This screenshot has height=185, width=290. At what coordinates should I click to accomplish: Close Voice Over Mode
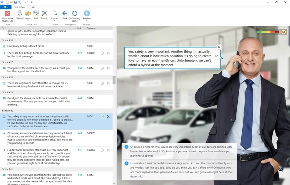point(7,14)
